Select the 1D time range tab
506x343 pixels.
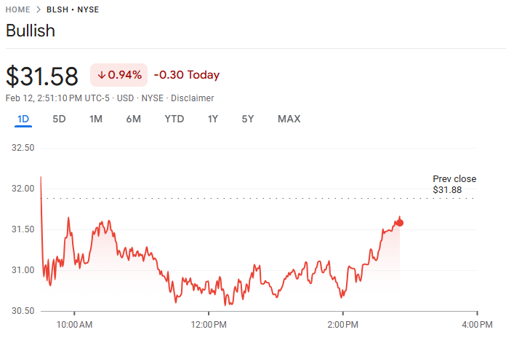pos(23,119)
